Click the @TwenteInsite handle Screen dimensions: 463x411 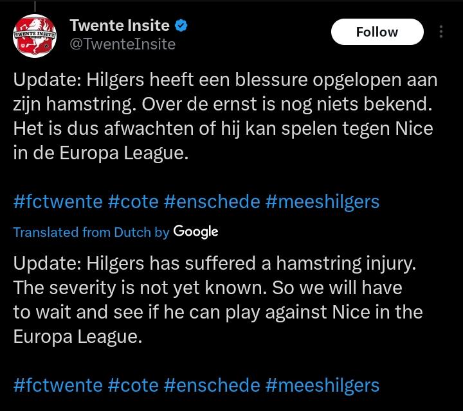(122, 44)
